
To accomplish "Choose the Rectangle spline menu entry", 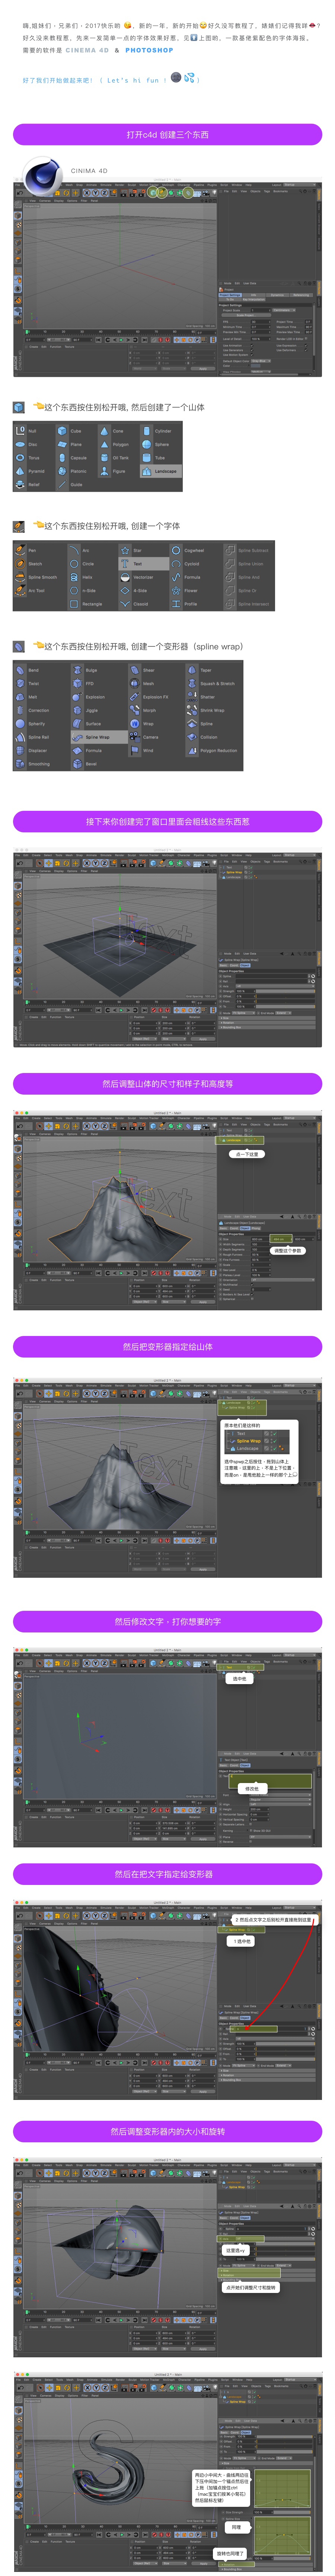I will (x=92, y=604).
